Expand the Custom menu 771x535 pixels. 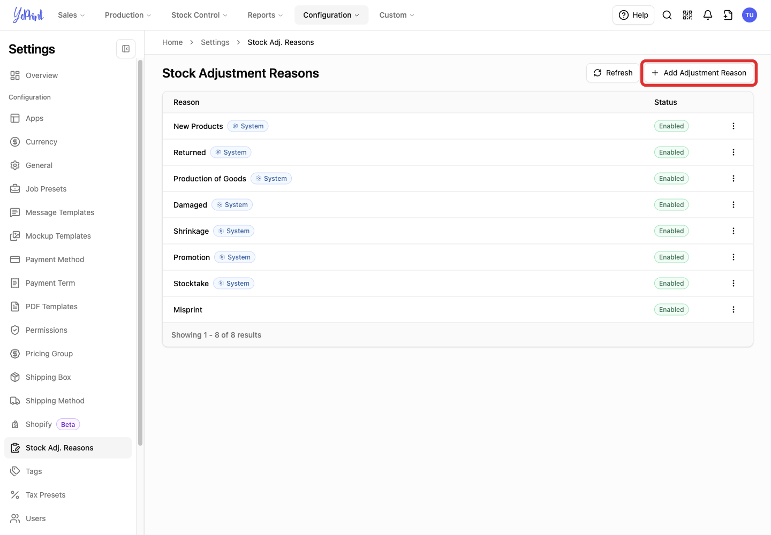click(397, 15)
